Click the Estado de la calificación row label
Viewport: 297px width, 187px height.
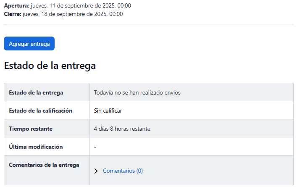(41, 111)
